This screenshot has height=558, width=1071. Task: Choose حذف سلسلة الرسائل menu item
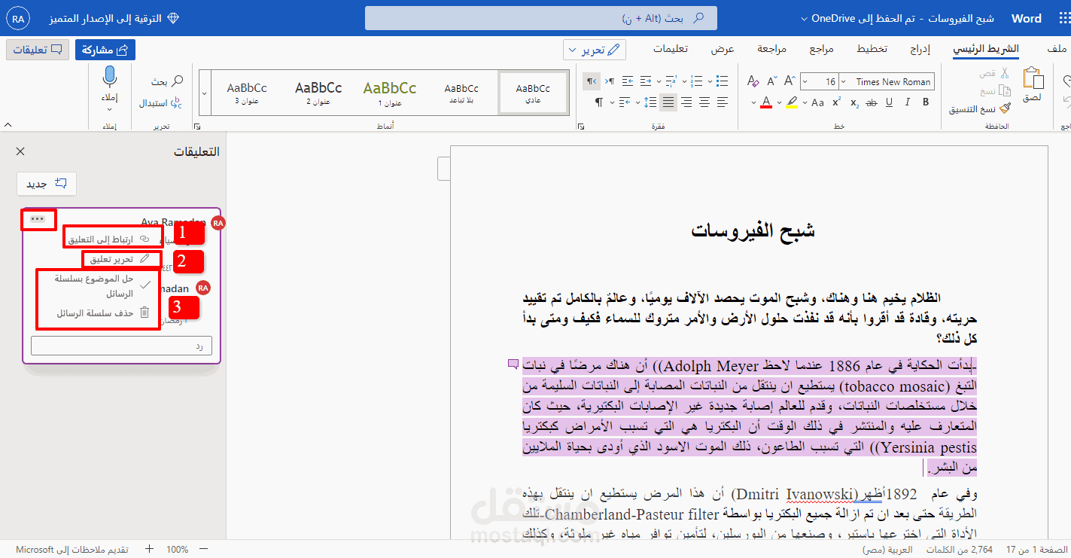[103, 313]
